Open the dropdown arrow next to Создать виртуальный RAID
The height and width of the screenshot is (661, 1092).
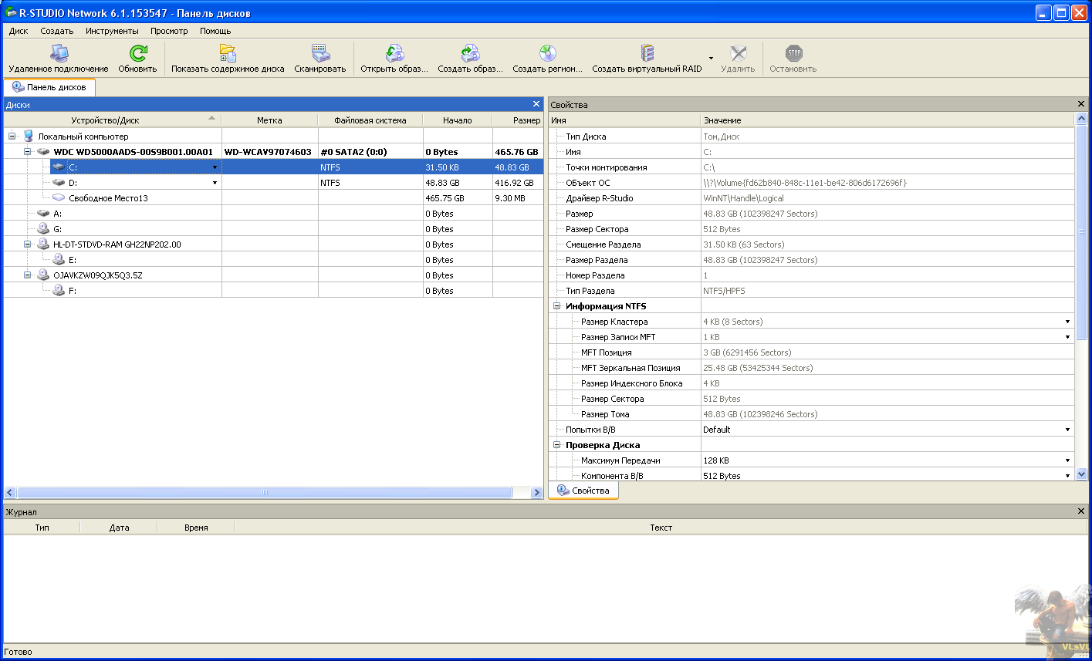point(711,58)
